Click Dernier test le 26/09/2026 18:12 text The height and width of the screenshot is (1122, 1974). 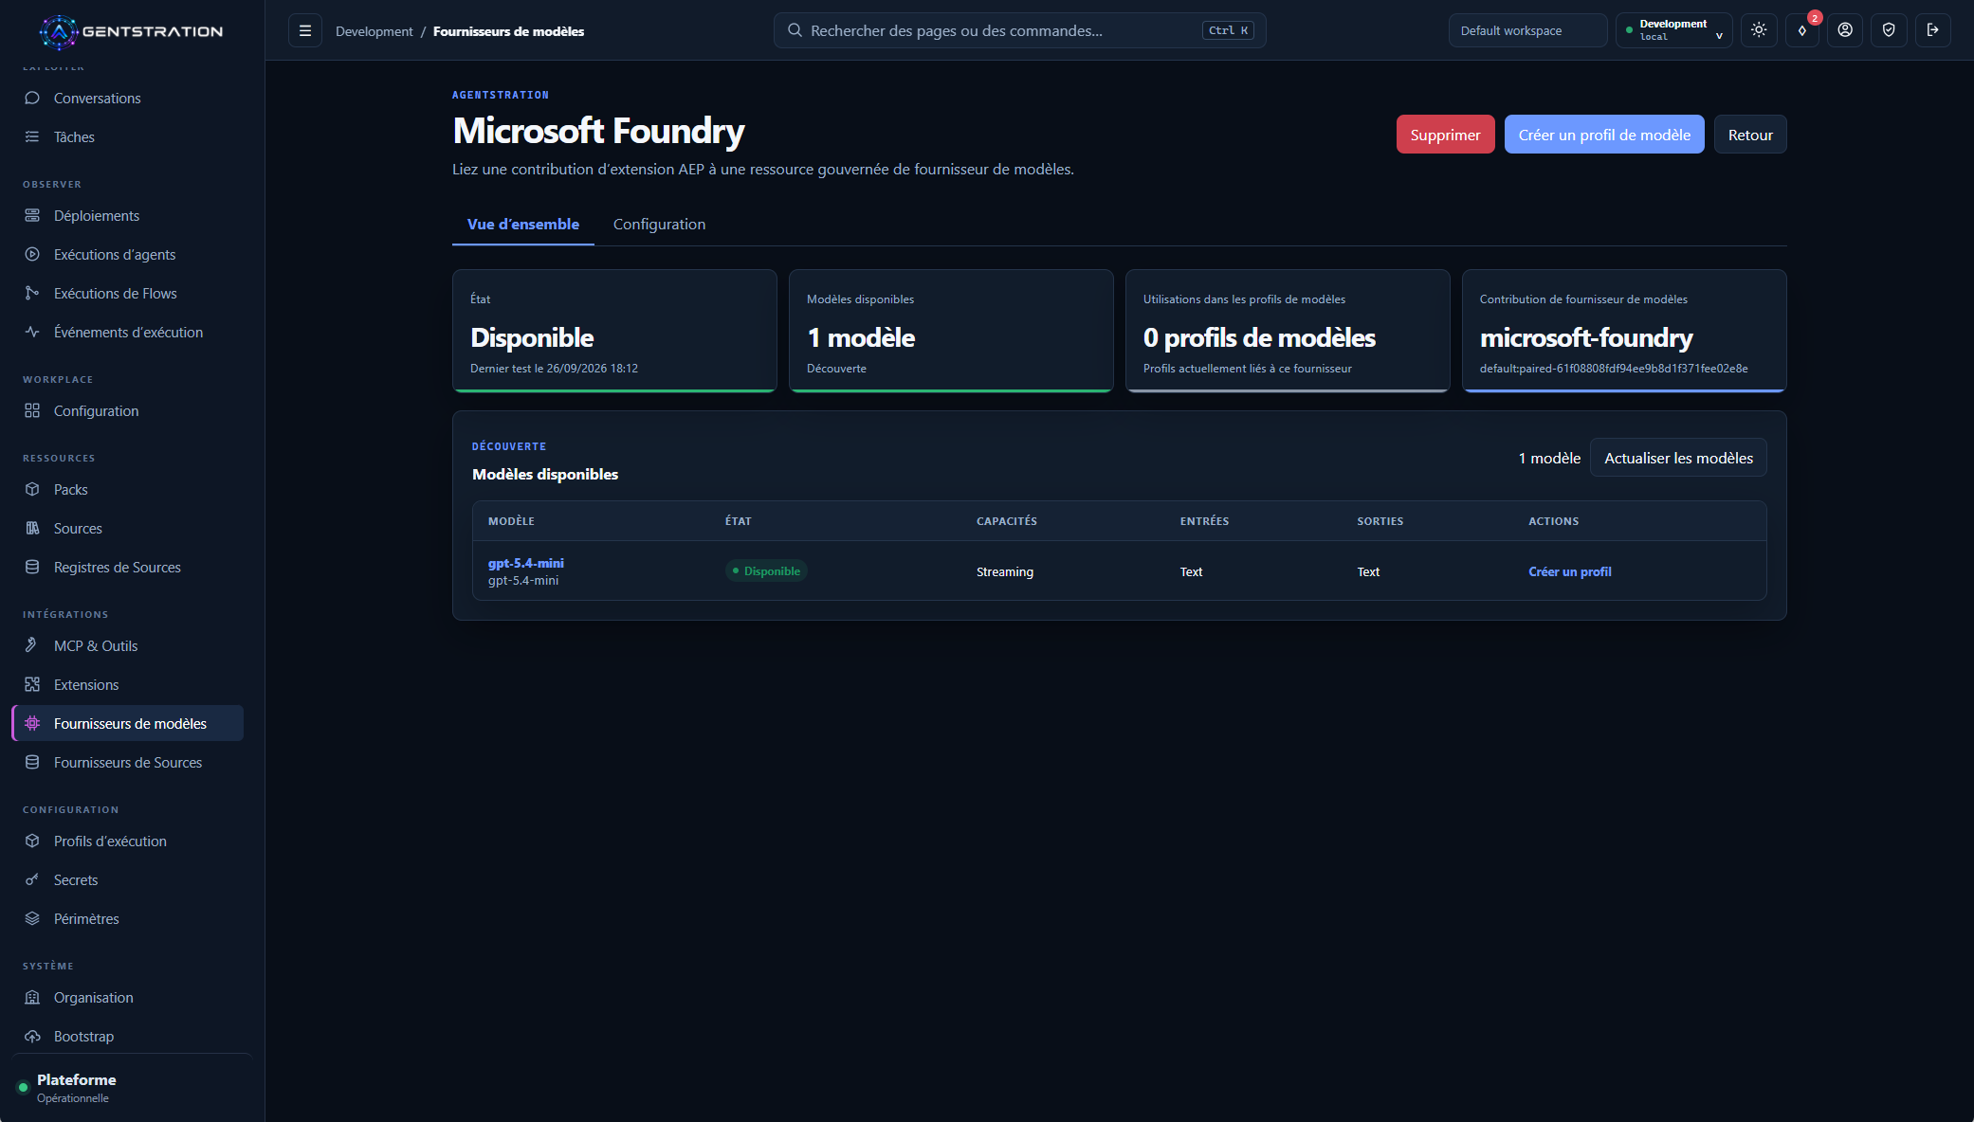pyautogui.click(x=554, y=369)
